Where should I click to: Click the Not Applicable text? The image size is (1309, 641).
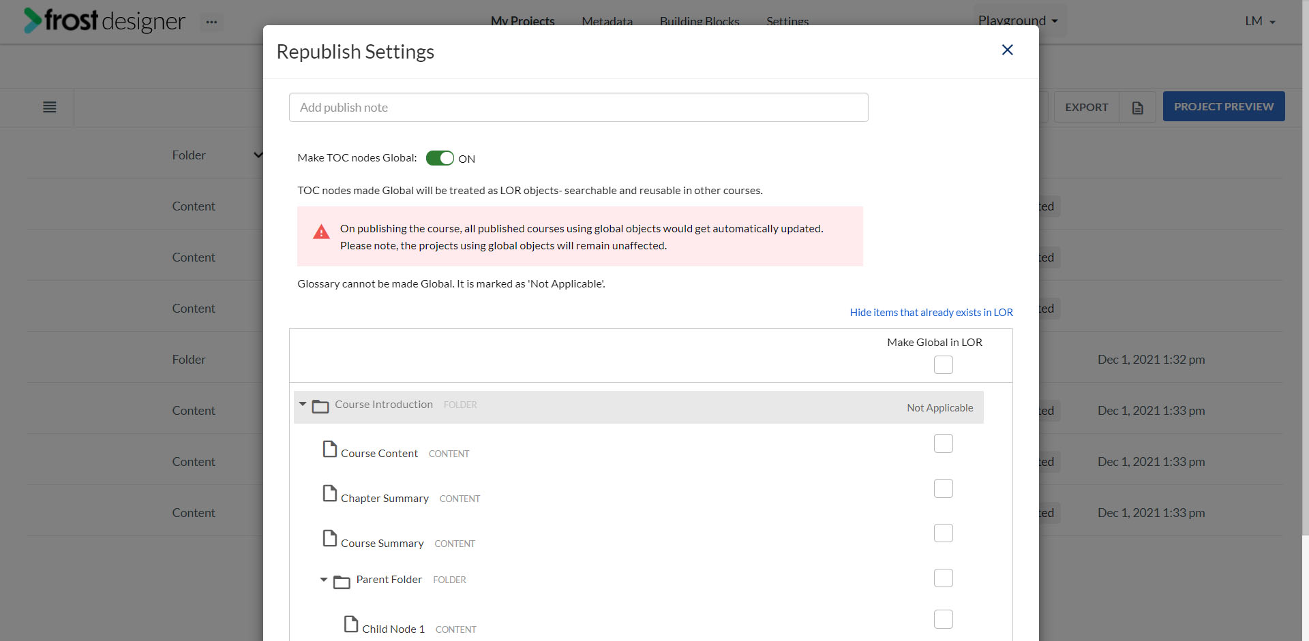tap(939, 408)
